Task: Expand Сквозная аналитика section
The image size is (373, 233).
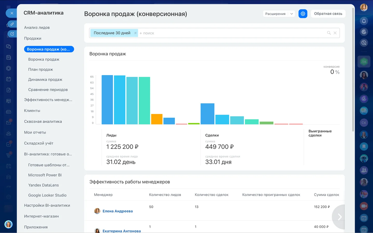Action: click(43, 121)
